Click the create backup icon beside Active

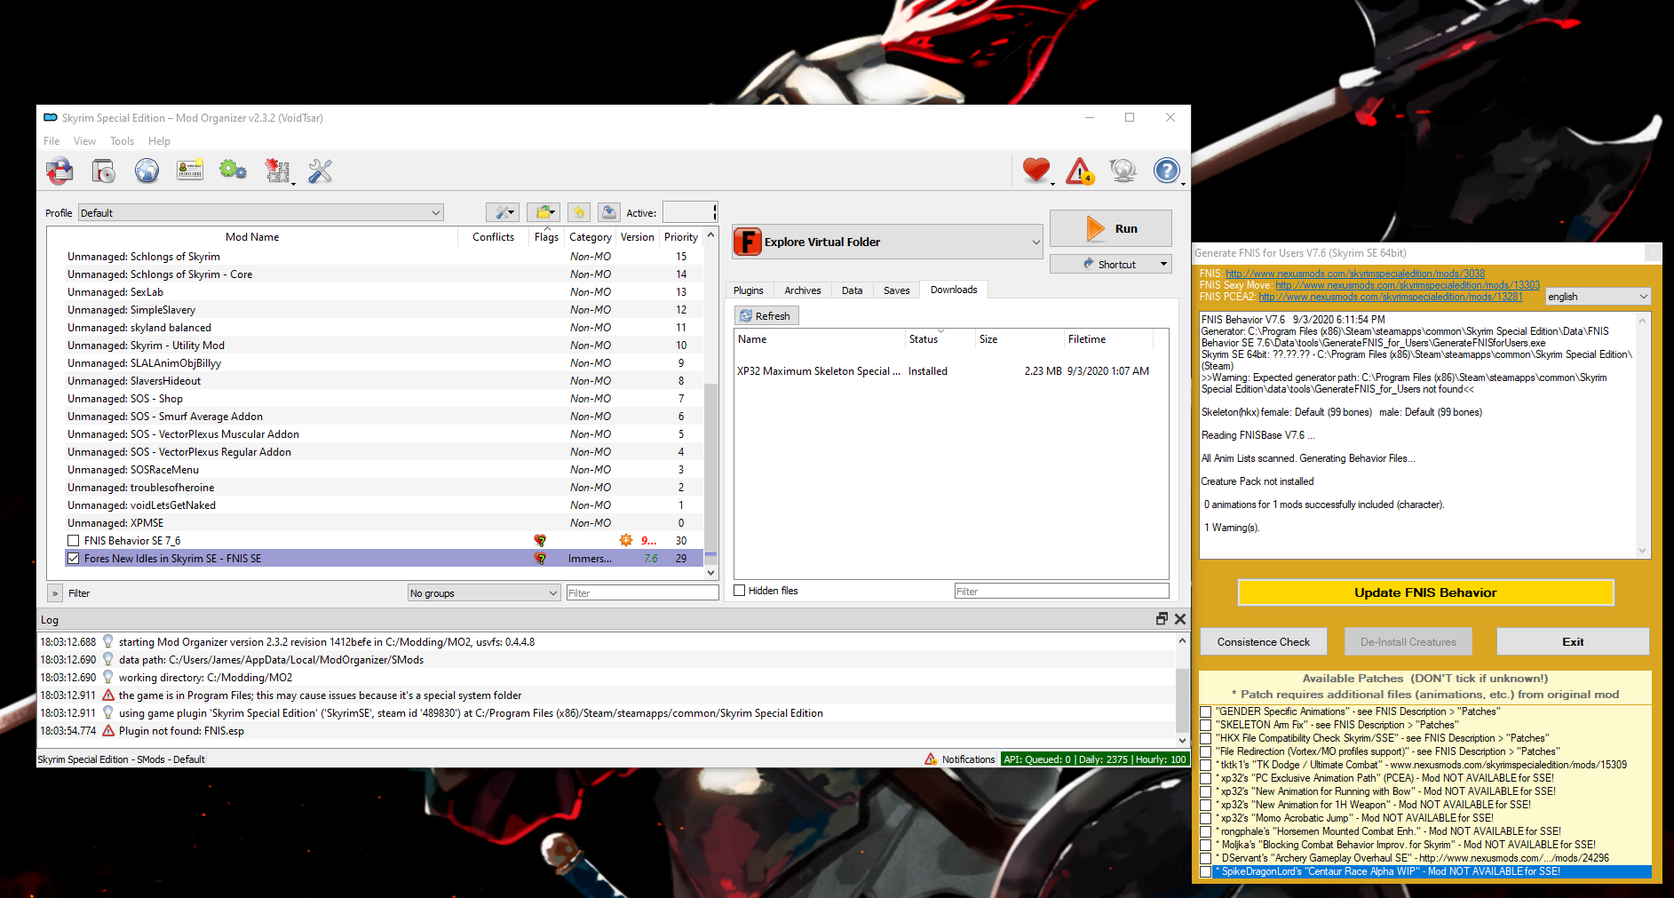[x=608, y=212]
